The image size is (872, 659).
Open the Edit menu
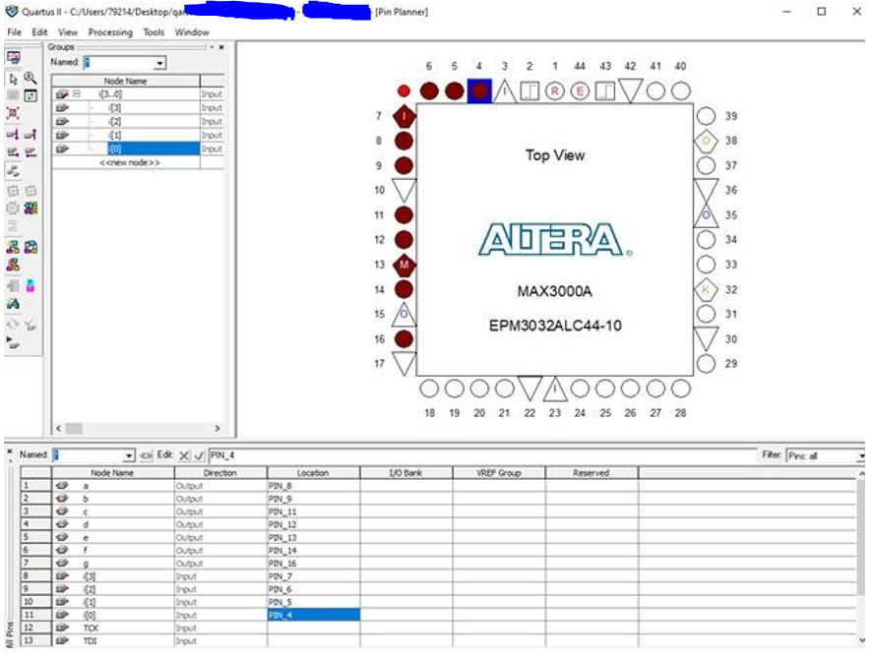coord(39,32)
